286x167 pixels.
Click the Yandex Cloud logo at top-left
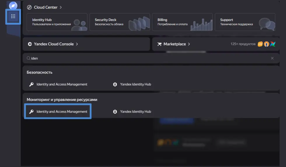(13, 6)
